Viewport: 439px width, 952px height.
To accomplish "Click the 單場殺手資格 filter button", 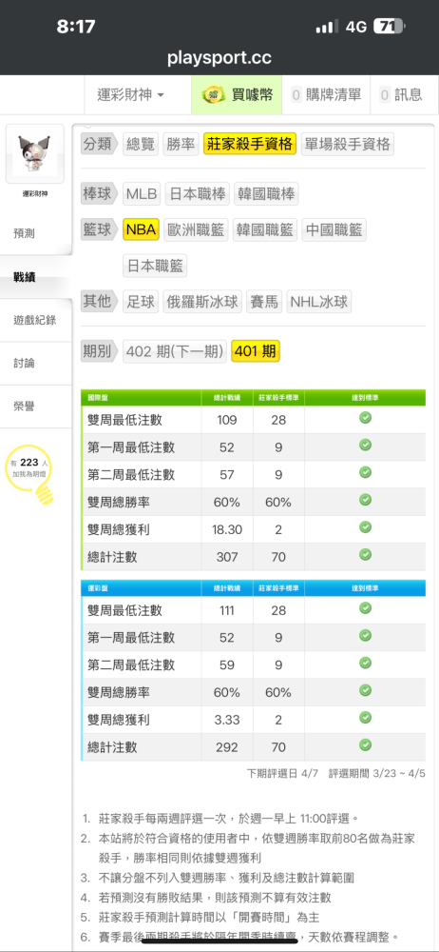I will (x=348, y=144).
